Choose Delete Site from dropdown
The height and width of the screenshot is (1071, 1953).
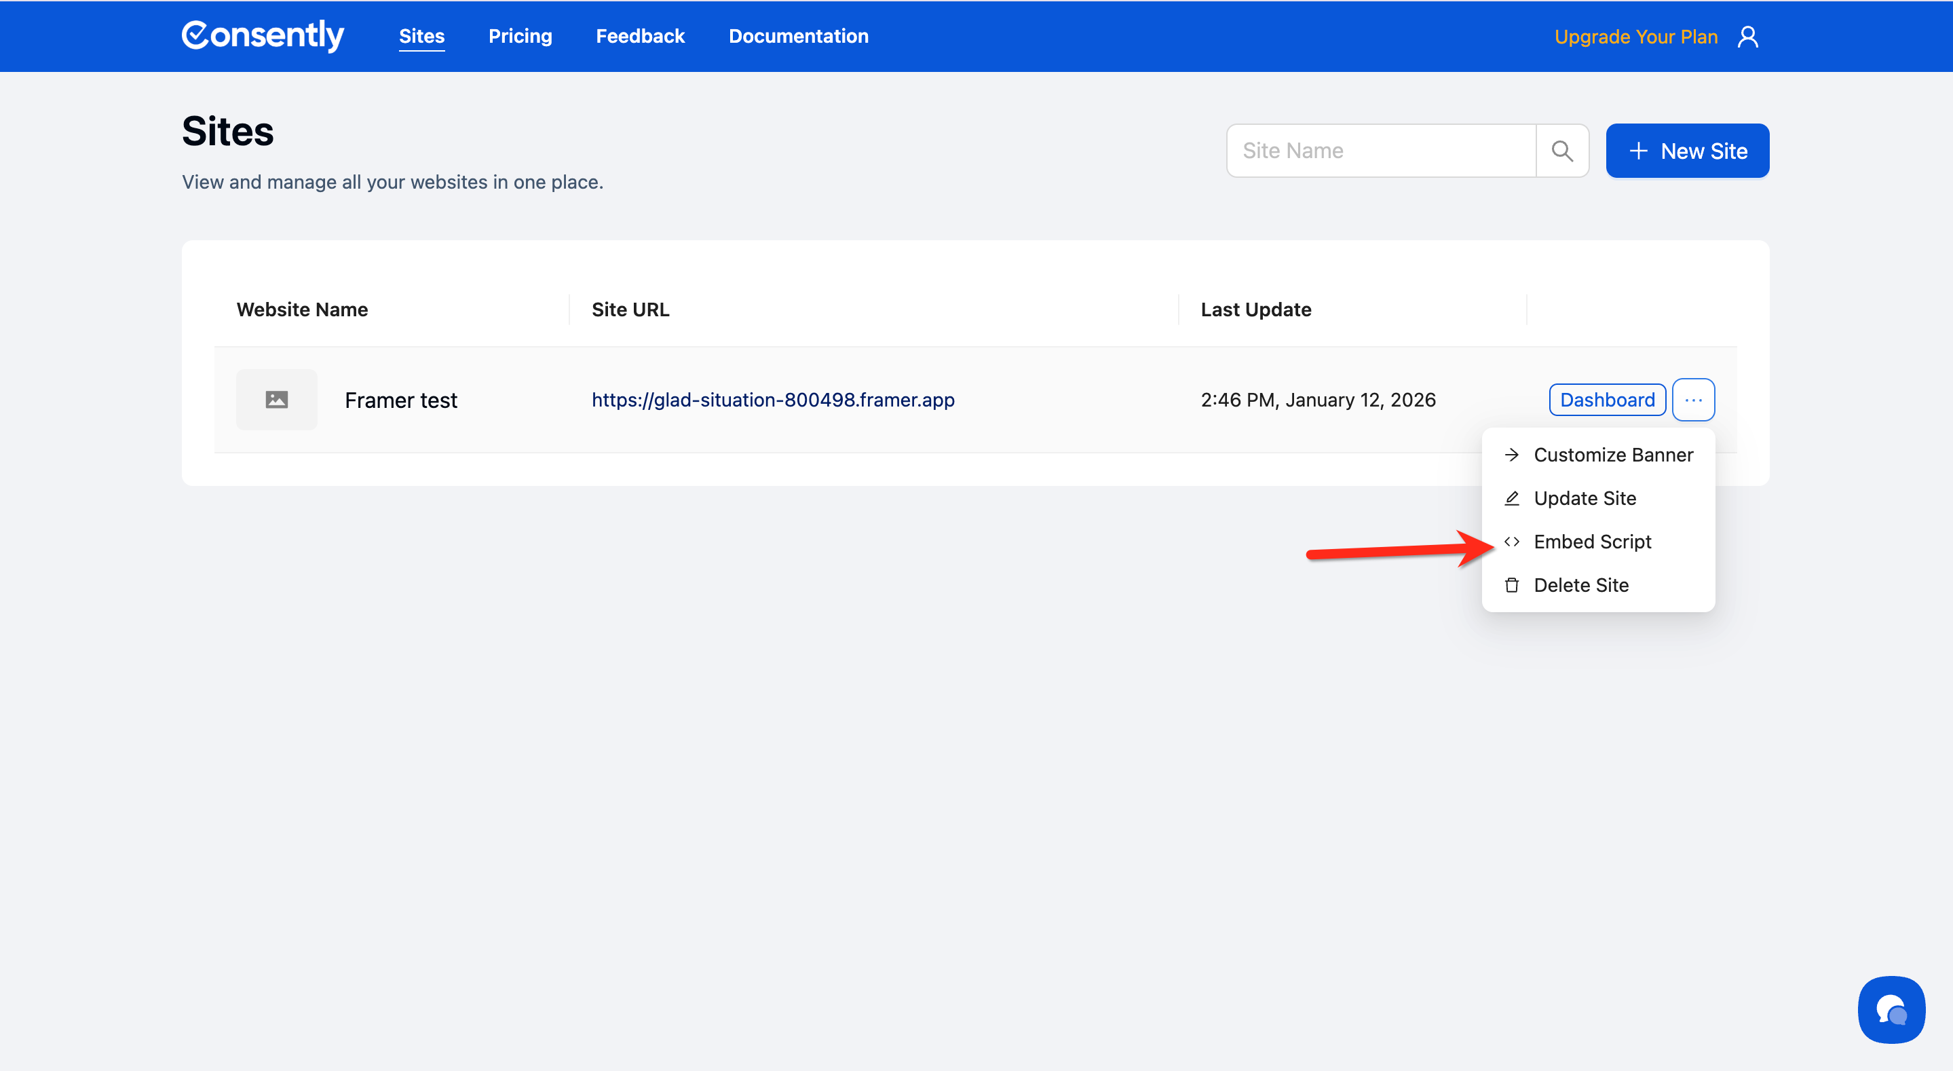(x=1580, y=585)
